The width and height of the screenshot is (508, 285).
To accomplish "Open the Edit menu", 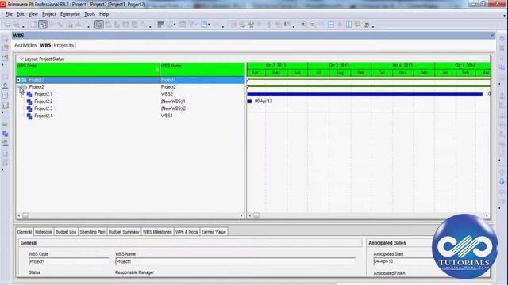I will click(21, 14).
